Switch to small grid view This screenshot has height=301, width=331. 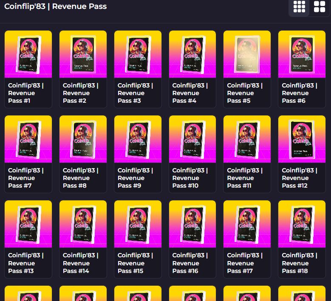coord(299,7)
